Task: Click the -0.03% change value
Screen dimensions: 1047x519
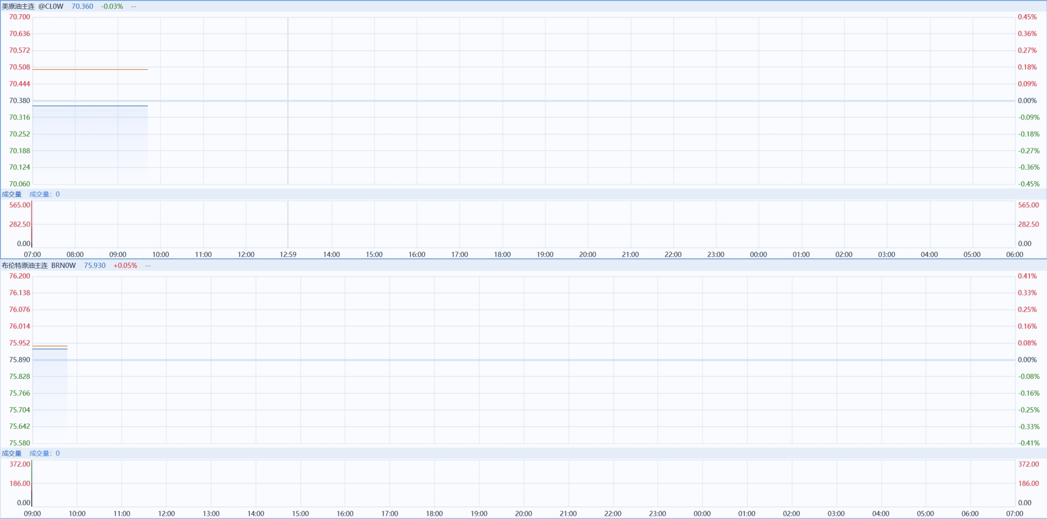Action: (x=112, y=7)
